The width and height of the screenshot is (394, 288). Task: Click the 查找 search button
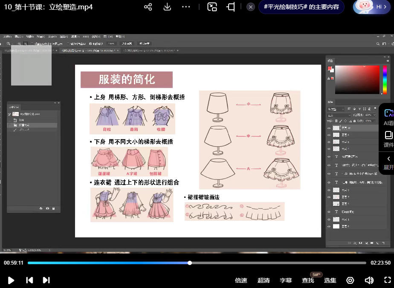coord(308,280)
